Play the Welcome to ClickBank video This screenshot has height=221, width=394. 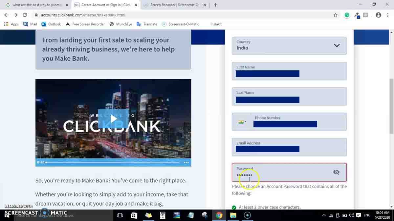point(113,119)
